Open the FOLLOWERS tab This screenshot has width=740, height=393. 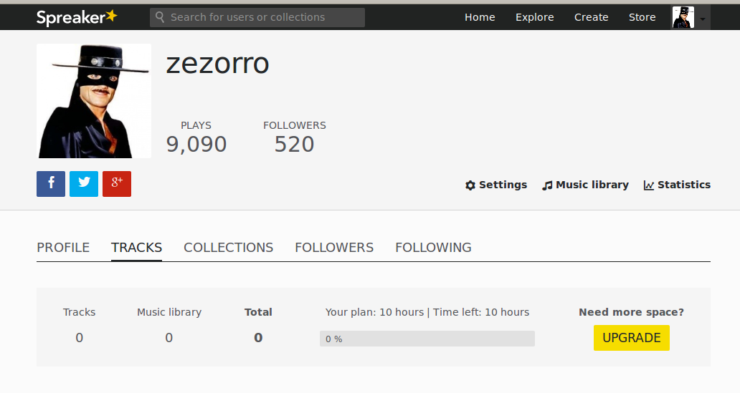click(334, 248)
